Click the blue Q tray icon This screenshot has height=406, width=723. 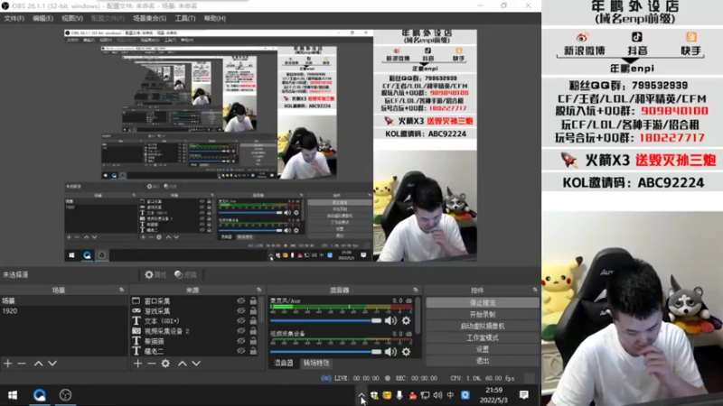[x=465, y=395]
